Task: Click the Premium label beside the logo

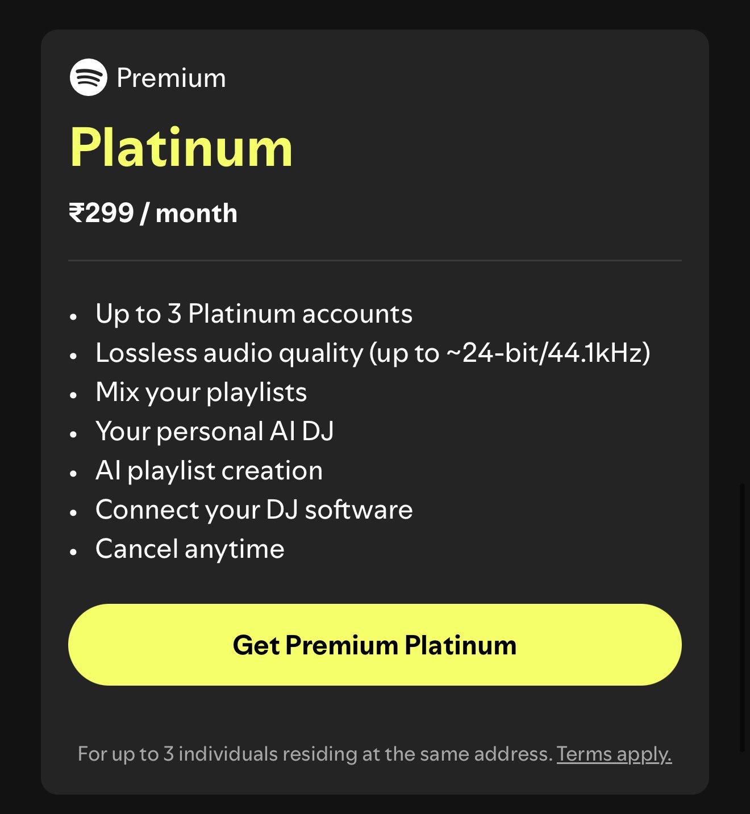Action: [x=171, y=78]
